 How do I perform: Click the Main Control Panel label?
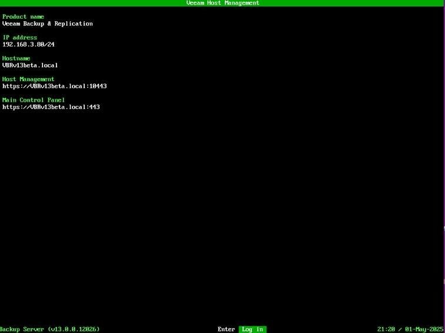(x=34, y=100)
